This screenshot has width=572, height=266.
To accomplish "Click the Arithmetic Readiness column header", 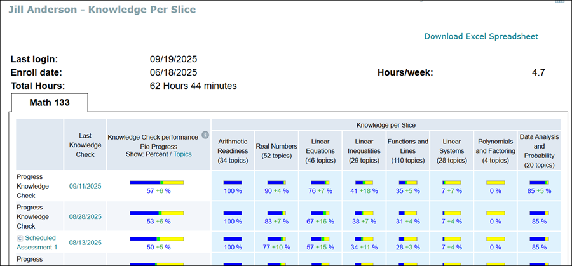I will click(x=233, y=150).
